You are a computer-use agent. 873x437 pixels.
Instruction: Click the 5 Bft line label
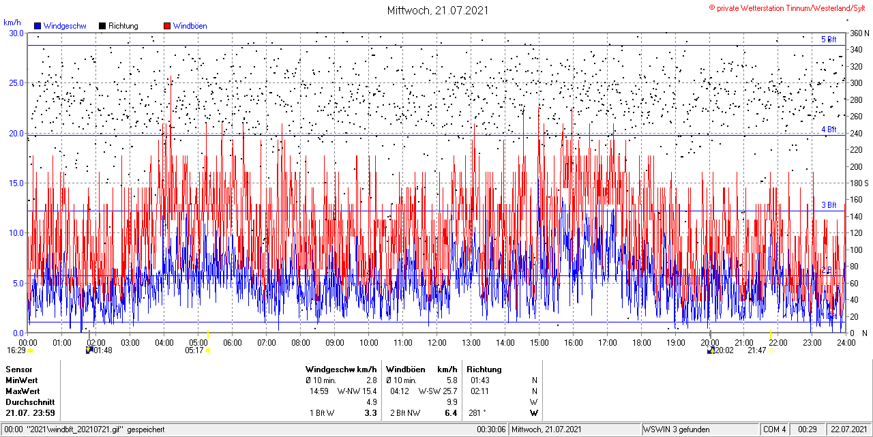828,40
